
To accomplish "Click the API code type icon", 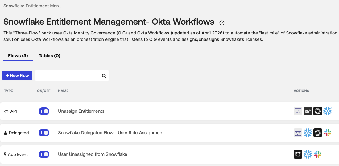I will [x=6, y=111].
